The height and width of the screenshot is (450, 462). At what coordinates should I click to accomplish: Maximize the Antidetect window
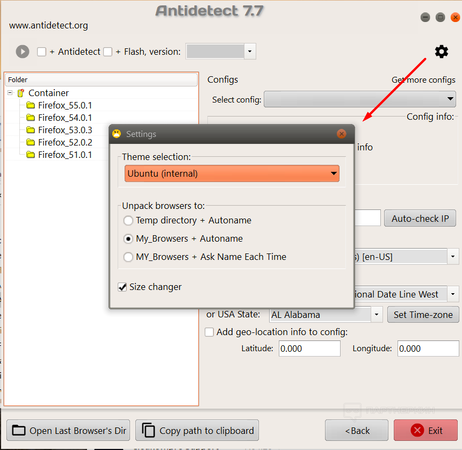(440, 17)
